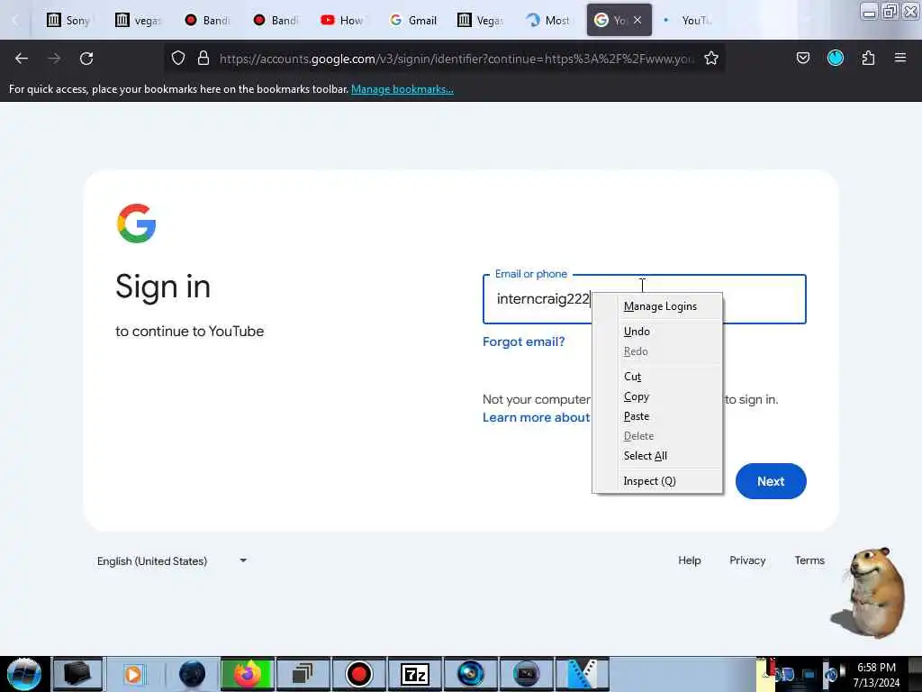Choose Paste in the context menu

(x=658, y=416)
